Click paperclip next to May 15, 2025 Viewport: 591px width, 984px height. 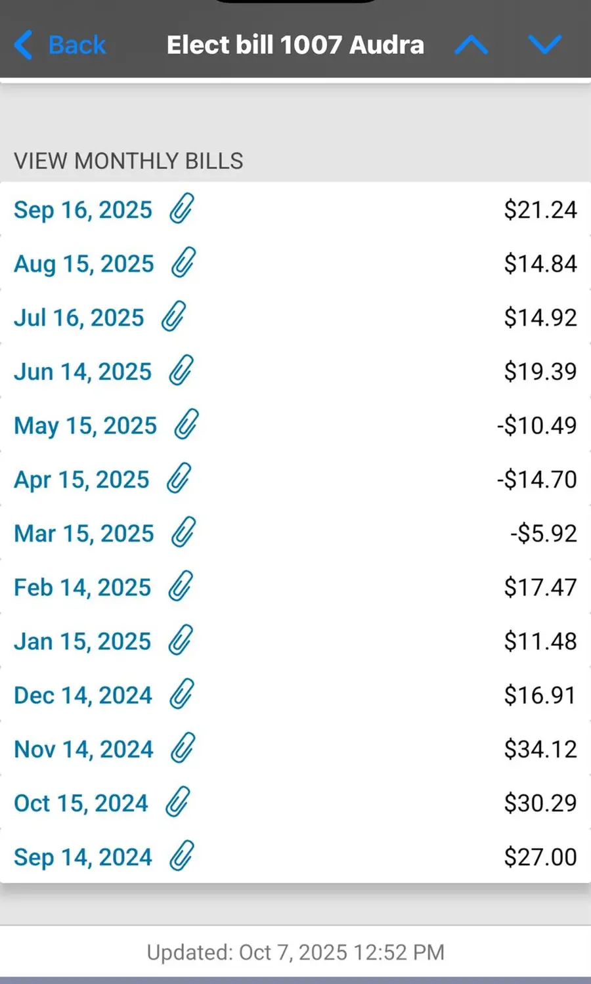[186, 425]
